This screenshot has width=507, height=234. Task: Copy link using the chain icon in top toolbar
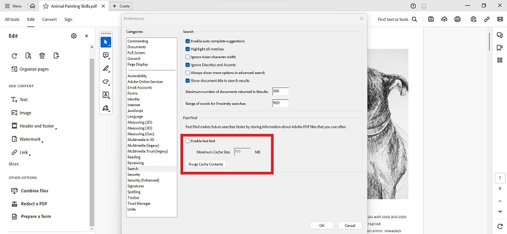coord(487,20)
